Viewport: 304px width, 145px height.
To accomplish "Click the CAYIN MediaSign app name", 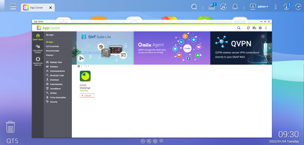I will tap(85, 86).
